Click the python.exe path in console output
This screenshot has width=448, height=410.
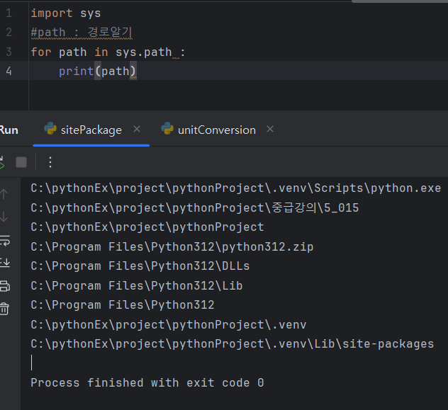coord(235,188)
